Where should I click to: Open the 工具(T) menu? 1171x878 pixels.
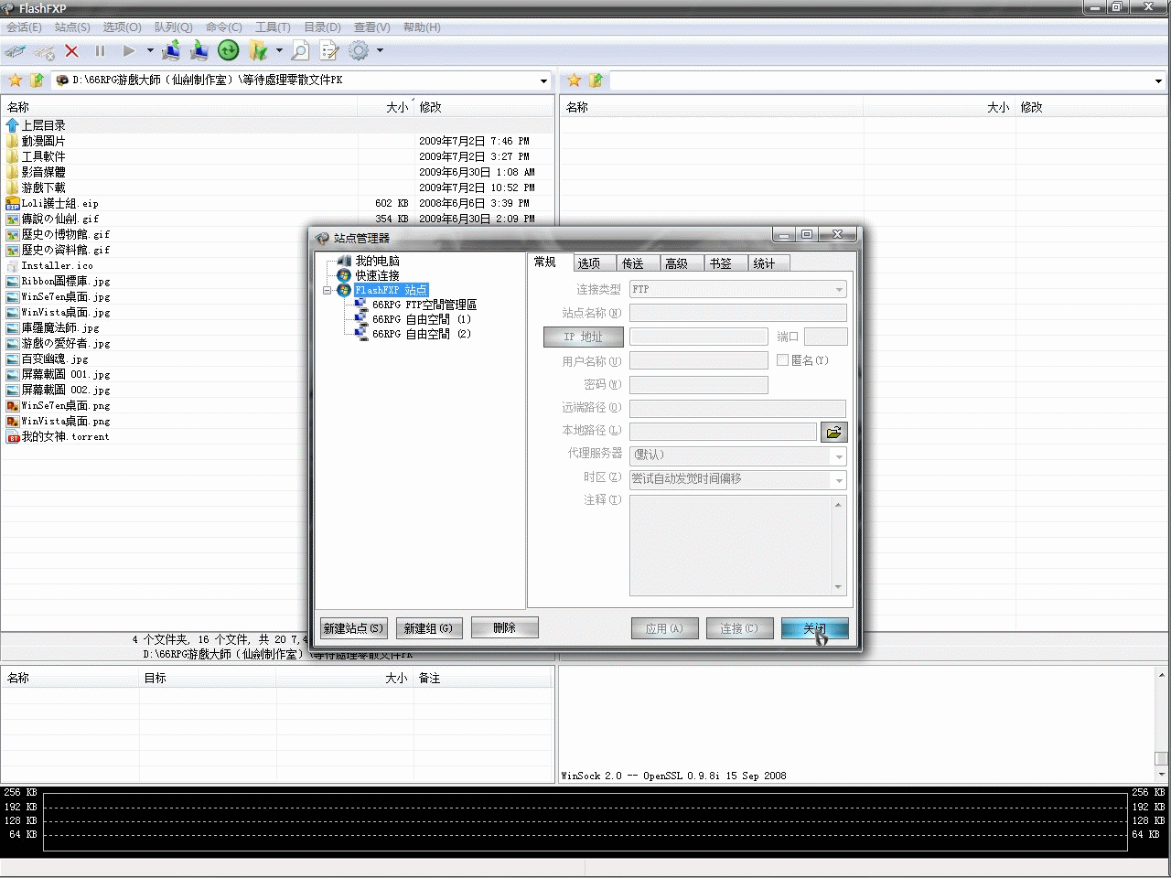coord(273,27)
